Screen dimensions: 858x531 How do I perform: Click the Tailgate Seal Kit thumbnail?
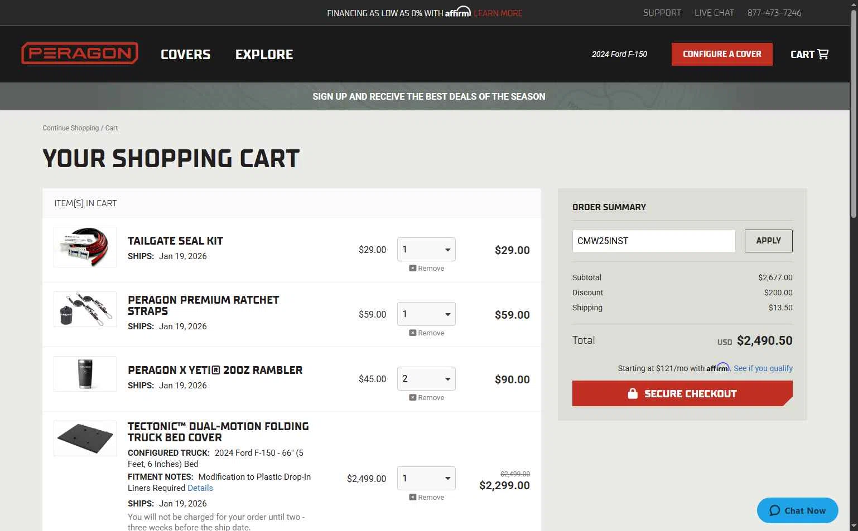point(85,247)
